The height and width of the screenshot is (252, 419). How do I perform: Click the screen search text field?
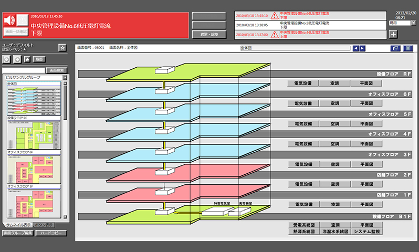coord(24,70)
